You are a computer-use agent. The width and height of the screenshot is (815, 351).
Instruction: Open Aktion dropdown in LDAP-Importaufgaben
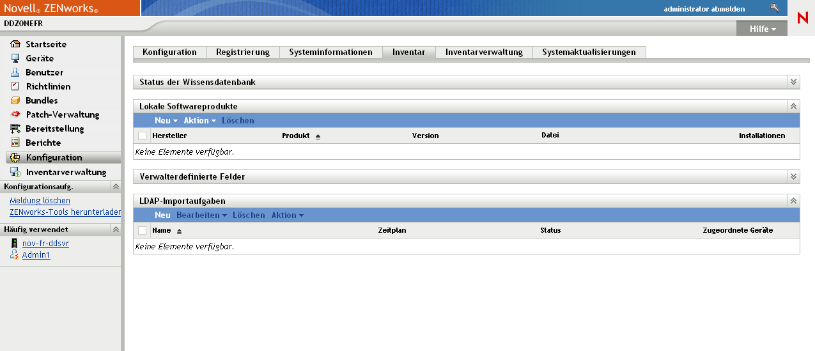287,215
